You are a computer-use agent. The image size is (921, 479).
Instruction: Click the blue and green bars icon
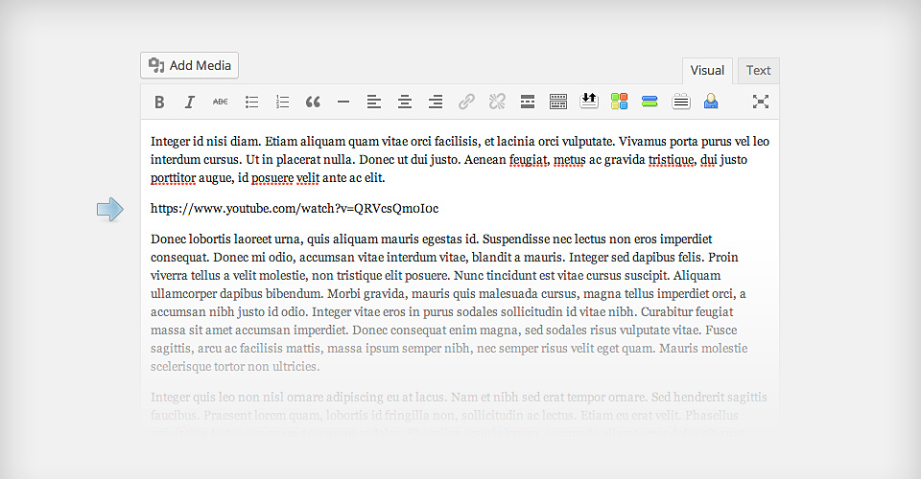click(x=649, y=102)
